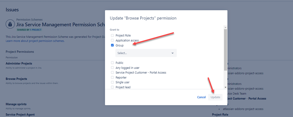This screenshot has width=293, height=117.
Task: Open Learn more about project permission schemes
Action: pyautogui.click(x=35, y=41)
